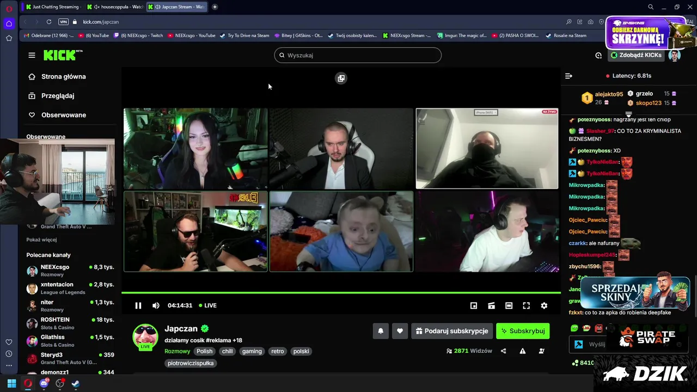This screenshot has width=697, height=392.
Task: Open Discord from the taskbar
Action: [x=44, y=383]
